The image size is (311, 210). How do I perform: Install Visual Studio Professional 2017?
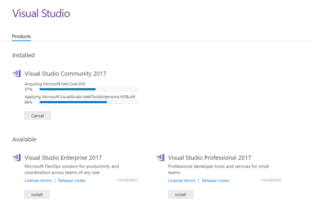(180, 194)
